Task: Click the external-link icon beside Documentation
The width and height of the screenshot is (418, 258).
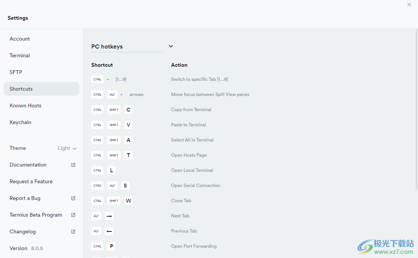Action: [73, 165]
